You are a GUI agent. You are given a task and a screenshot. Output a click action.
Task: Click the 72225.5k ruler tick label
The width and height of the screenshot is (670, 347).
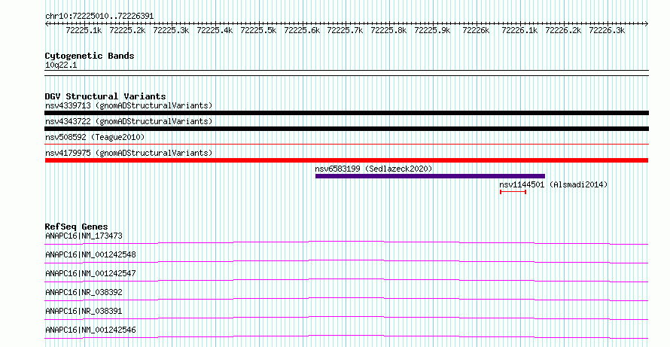click(258, 30)
